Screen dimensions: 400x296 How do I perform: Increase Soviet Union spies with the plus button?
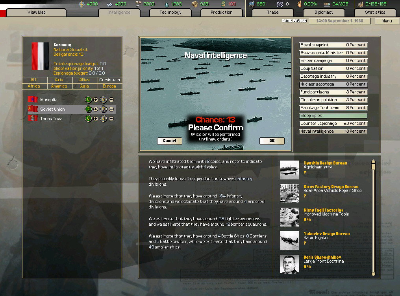96,109
